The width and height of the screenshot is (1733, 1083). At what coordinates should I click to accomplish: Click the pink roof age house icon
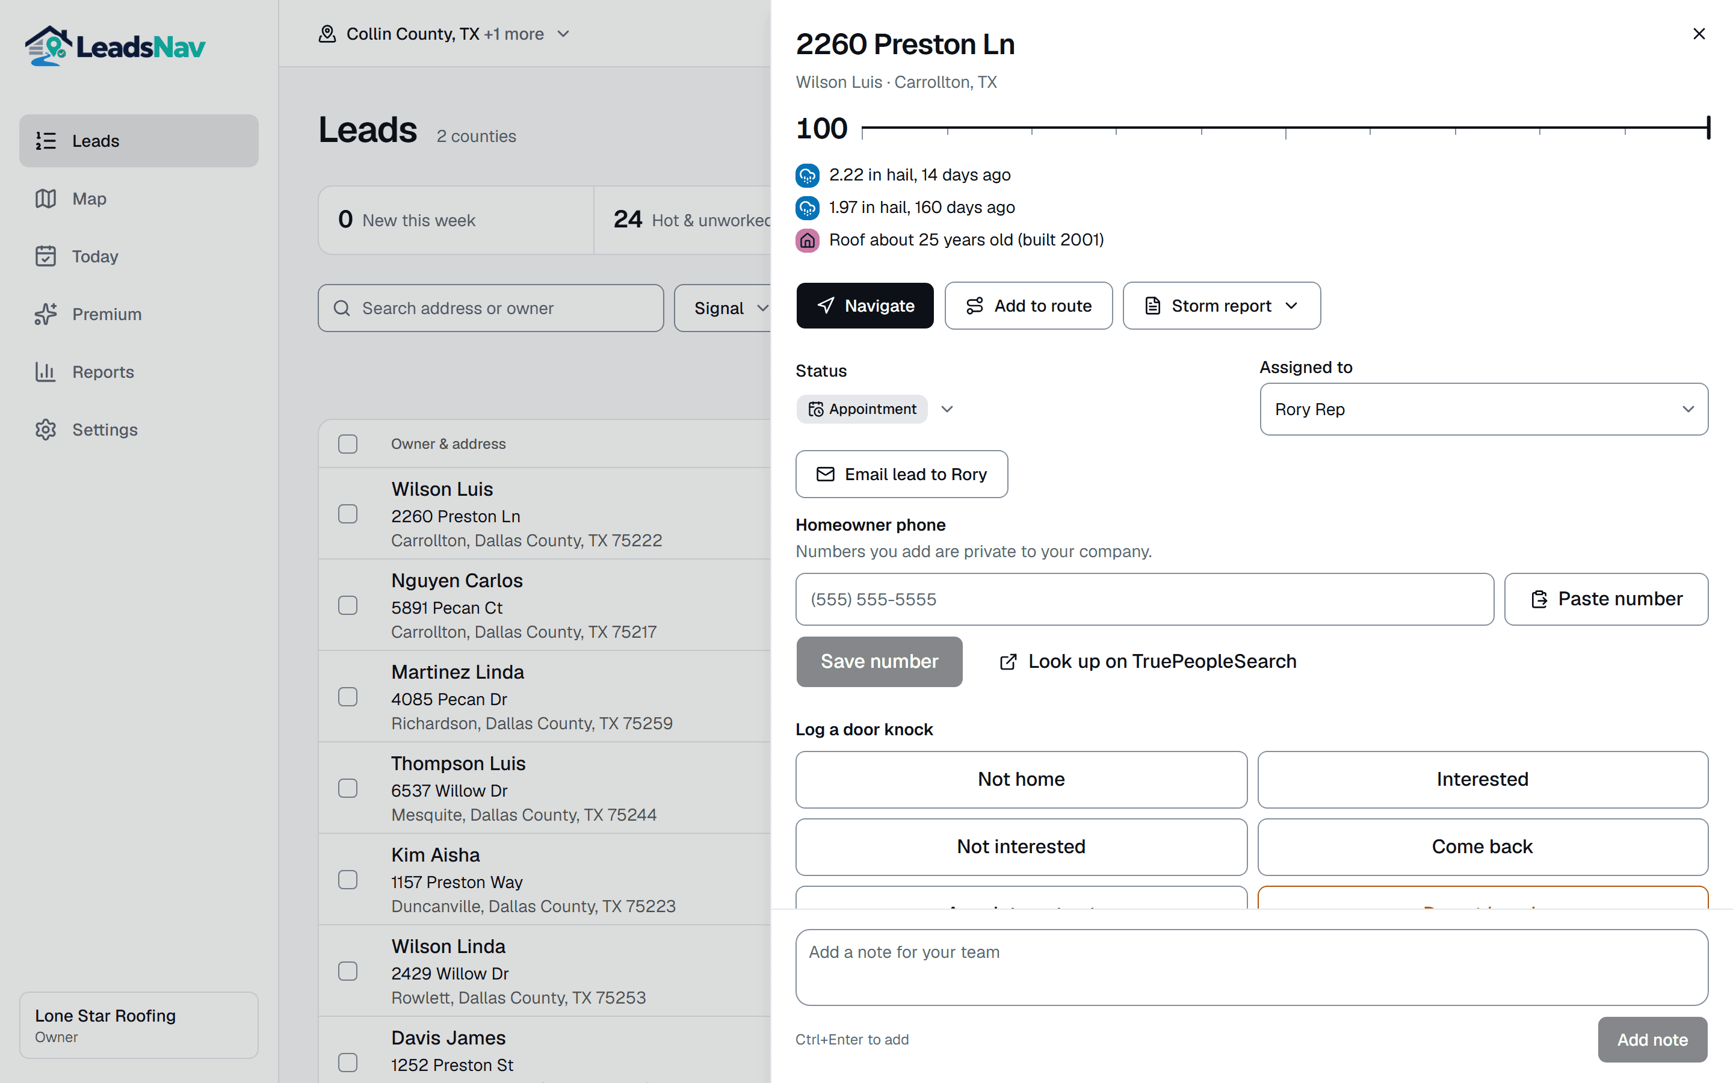[807, 240]
